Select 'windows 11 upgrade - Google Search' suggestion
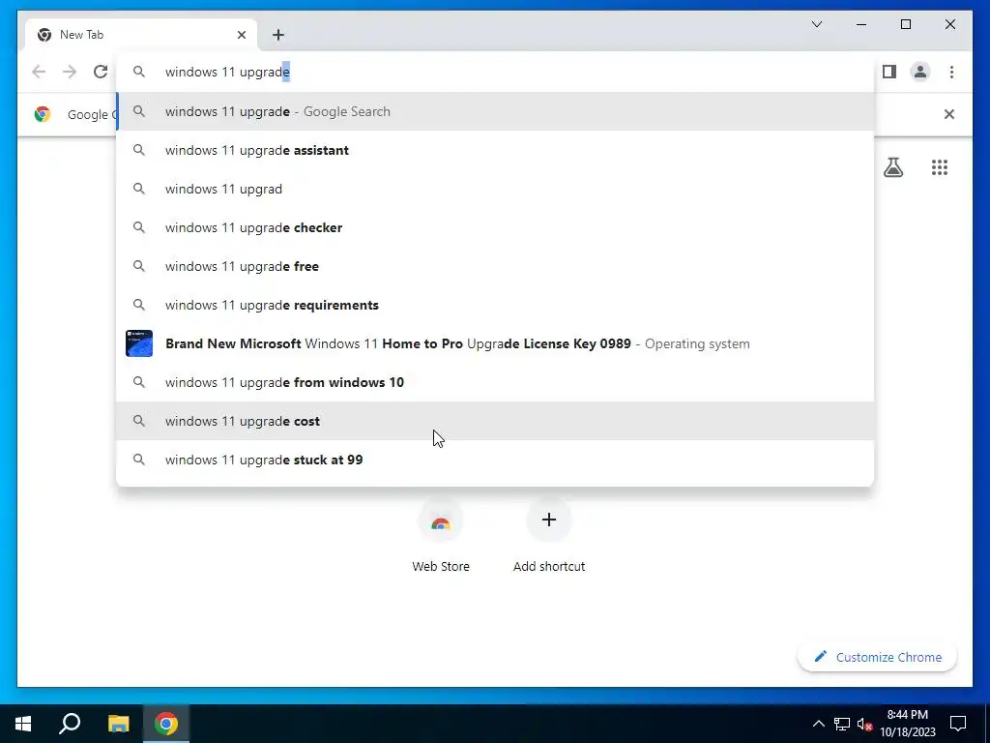This screenshot has width=990, height=743. (x=495, y=112)
